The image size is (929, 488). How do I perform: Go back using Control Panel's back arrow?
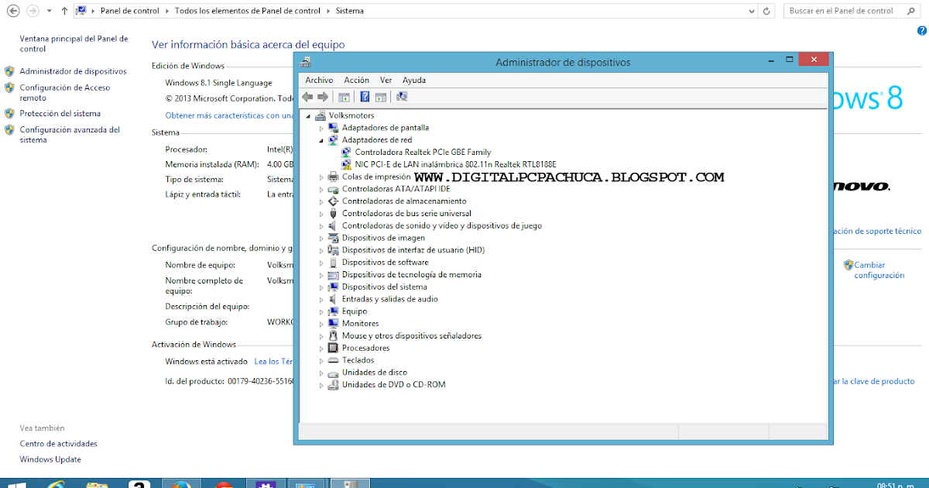pyautogui.click(x=13, y=11)
